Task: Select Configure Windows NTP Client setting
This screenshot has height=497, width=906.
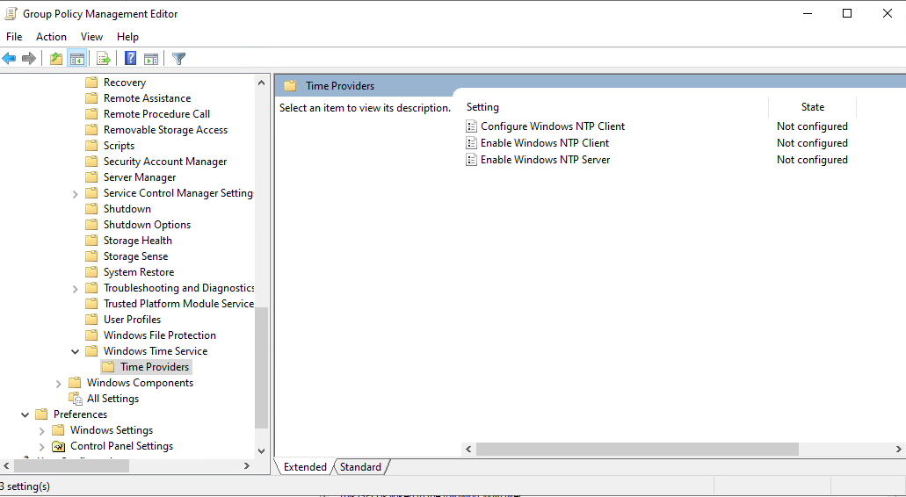Action: tap(553, 126)
